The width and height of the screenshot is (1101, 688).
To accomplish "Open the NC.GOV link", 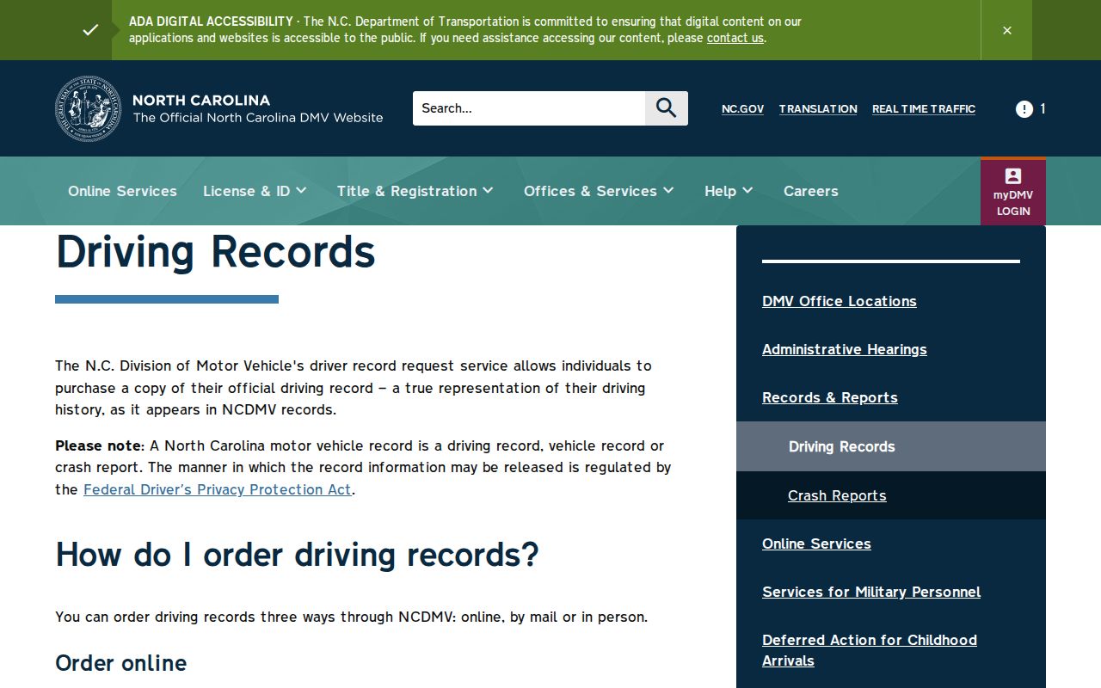I will tap(742, 108).
